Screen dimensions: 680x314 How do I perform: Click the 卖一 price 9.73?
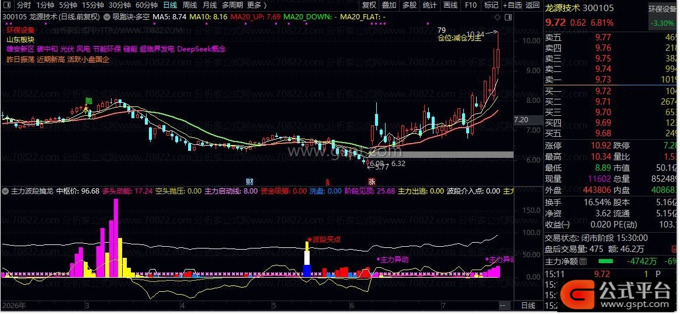click(603, 79)
